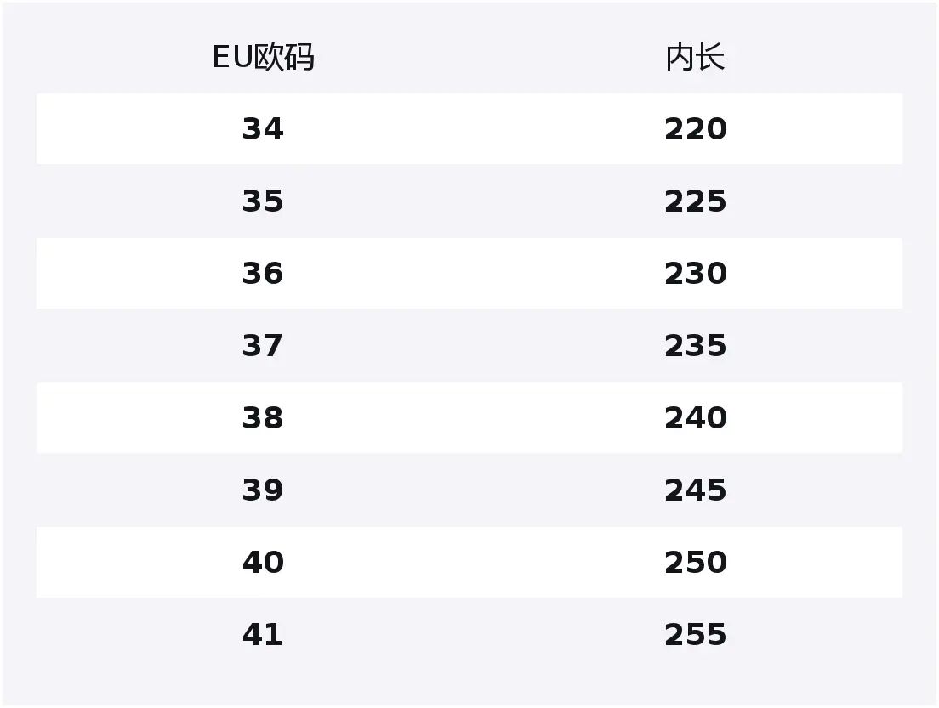Click the 240 inner length value
The width and height of the screenshot is (939, 708).
[695, 418]
